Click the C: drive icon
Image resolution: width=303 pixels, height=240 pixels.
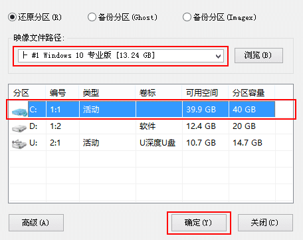coord(19,112)
